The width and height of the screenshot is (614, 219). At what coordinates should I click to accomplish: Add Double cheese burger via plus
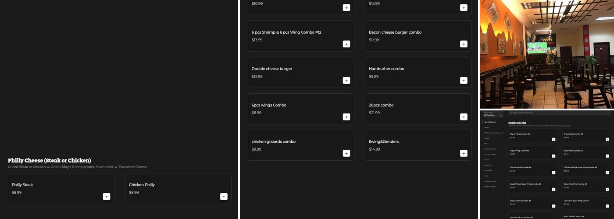pos(346,80)
